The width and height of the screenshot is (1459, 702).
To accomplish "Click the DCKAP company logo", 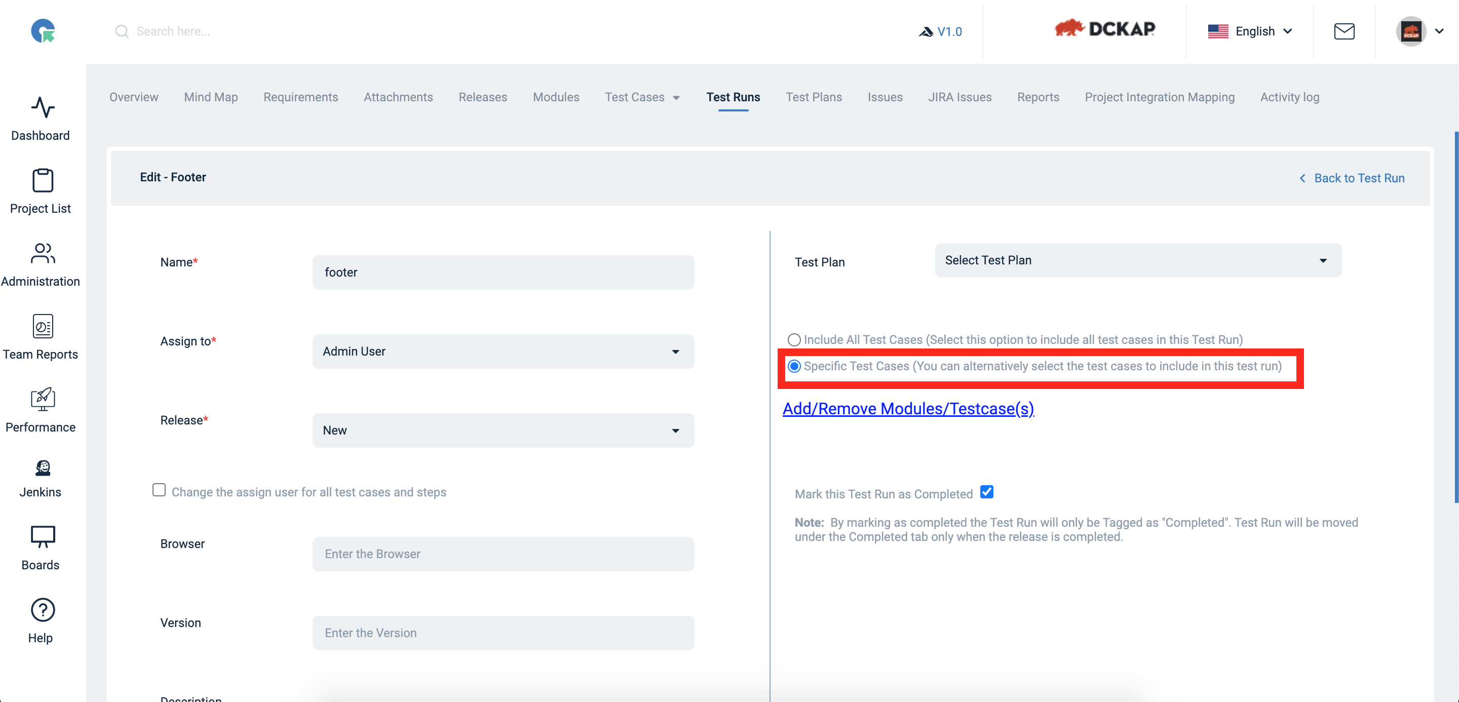I will coord(1104,29).
